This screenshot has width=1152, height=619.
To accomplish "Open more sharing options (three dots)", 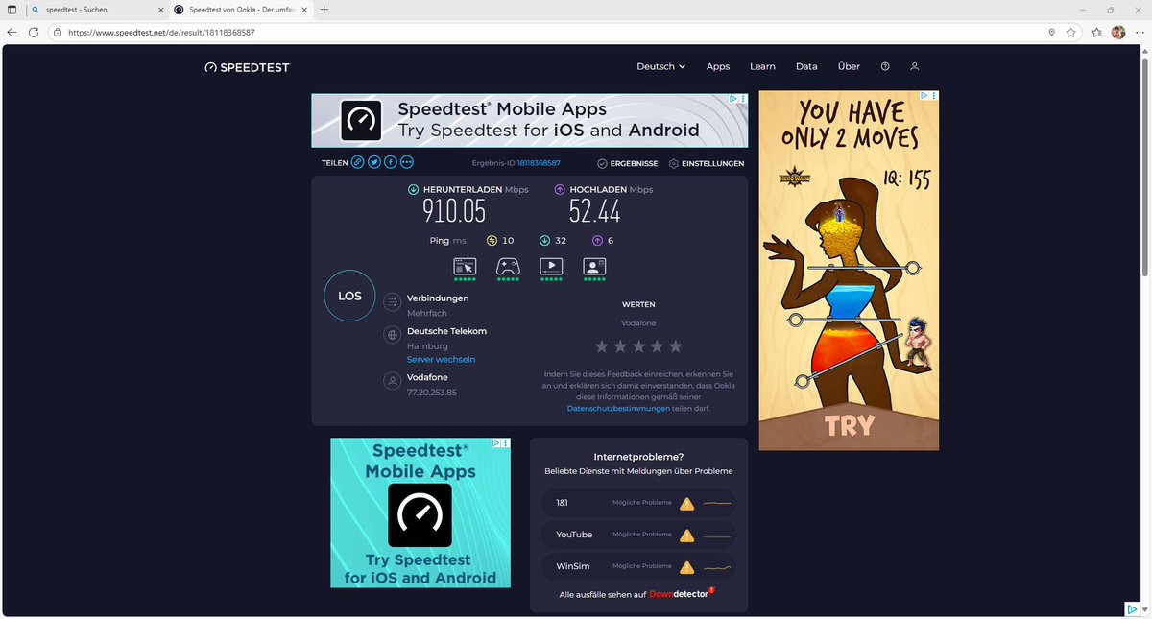I will [x=407, y=163].
